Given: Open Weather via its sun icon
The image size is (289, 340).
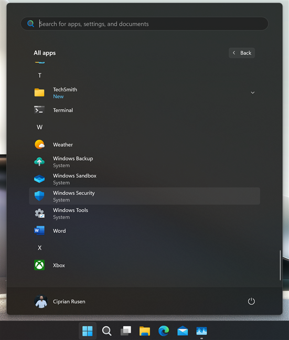Looking at the screenshot, I should 39,144.
